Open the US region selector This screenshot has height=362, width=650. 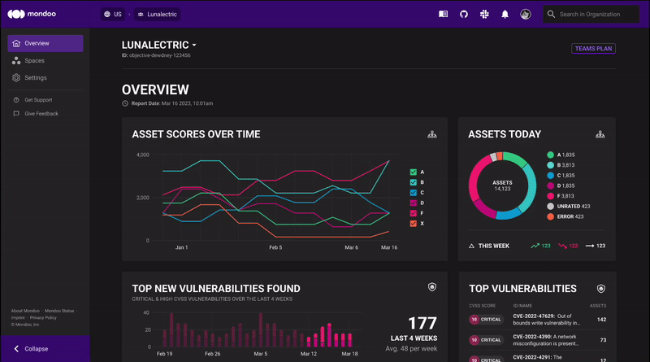112,14
